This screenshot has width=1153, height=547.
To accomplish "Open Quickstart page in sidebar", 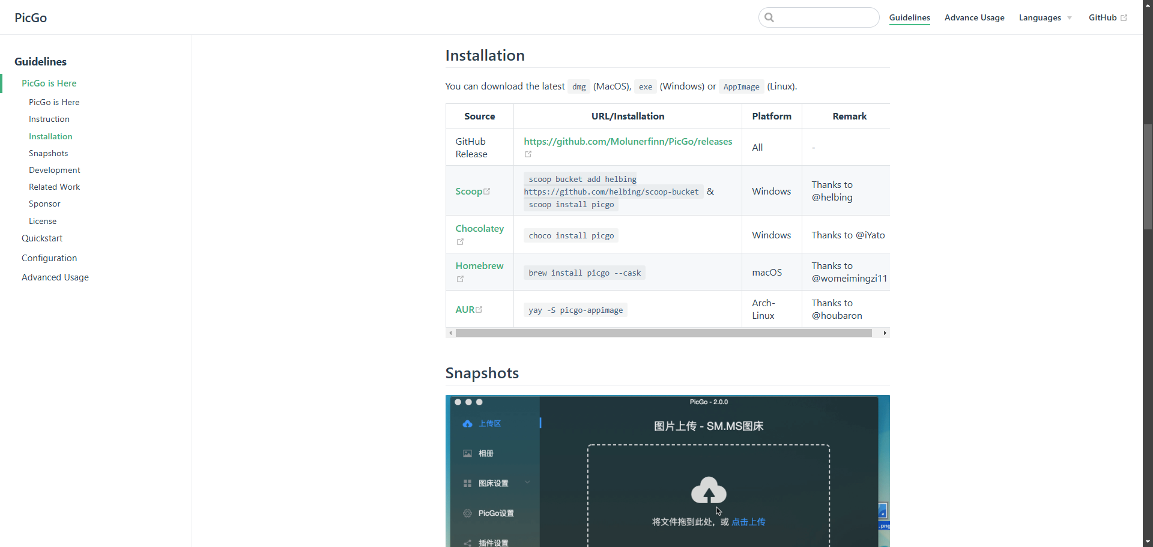I will (x=42, y=238).
